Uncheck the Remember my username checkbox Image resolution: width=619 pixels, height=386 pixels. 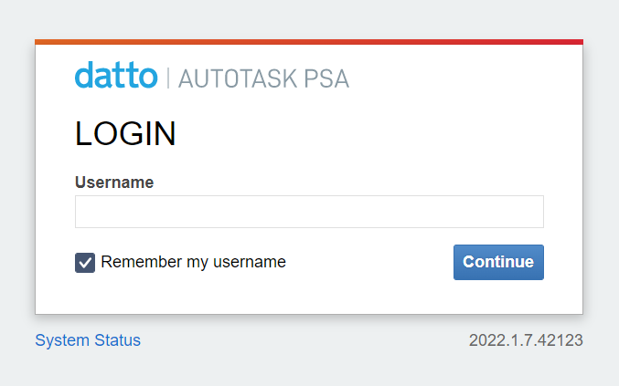tap(85, 263)
